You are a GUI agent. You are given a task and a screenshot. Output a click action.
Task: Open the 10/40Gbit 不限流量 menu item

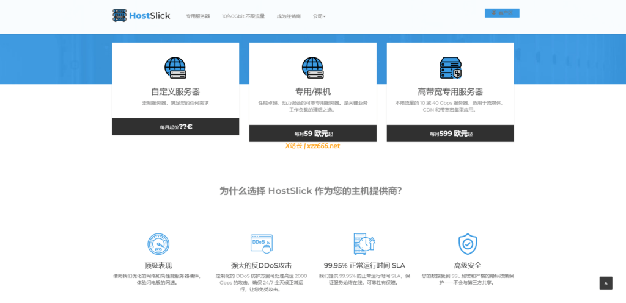pos(243,16)
